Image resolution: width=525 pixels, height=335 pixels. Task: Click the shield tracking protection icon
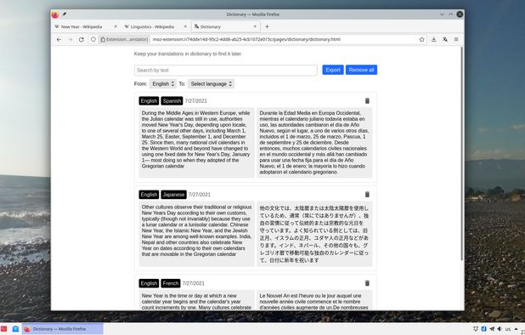click(93, 39)
